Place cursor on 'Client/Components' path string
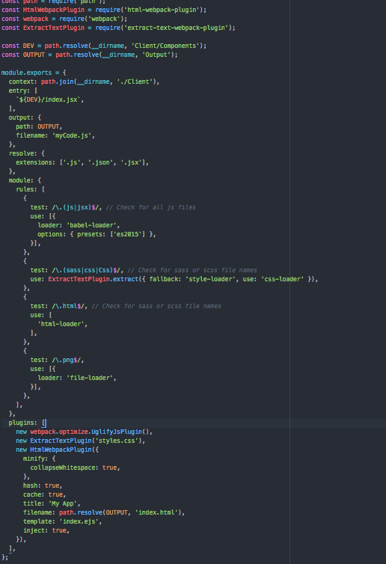Image resolution: width=386 pixels, height=564 pixels. 165,46
